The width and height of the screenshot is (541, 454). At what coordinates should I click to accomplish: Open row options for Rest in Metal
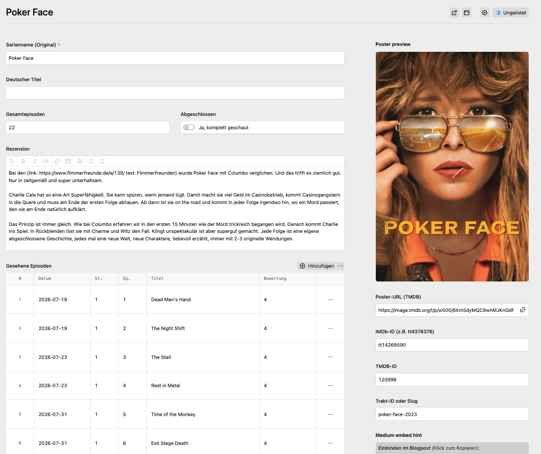(330, 386)
